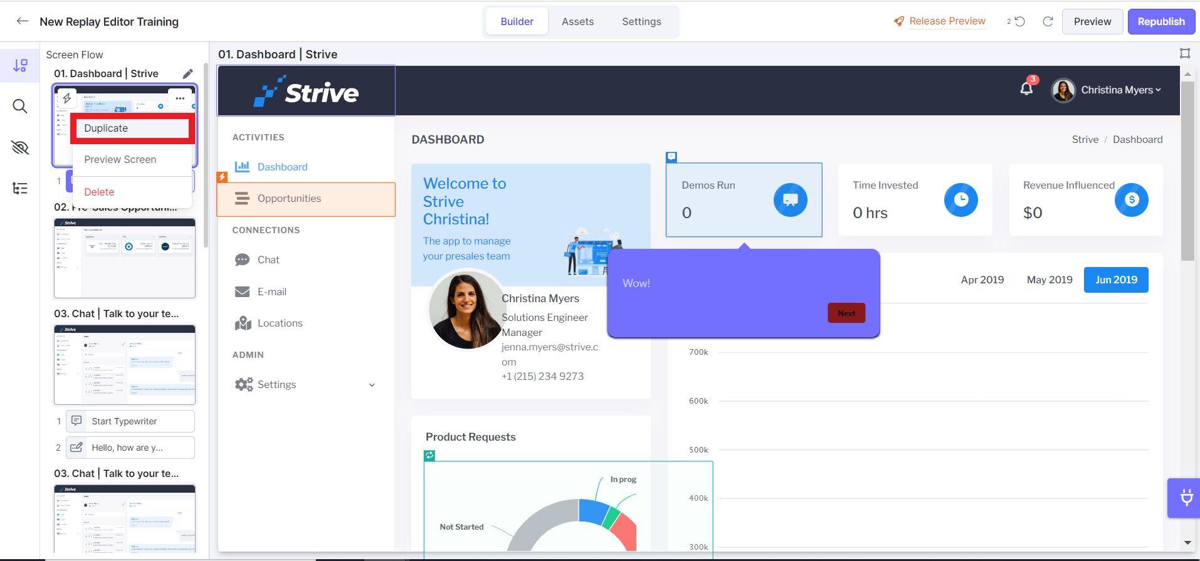Click lightning bolt on first screen thumbnail

(x=67, y=98)
